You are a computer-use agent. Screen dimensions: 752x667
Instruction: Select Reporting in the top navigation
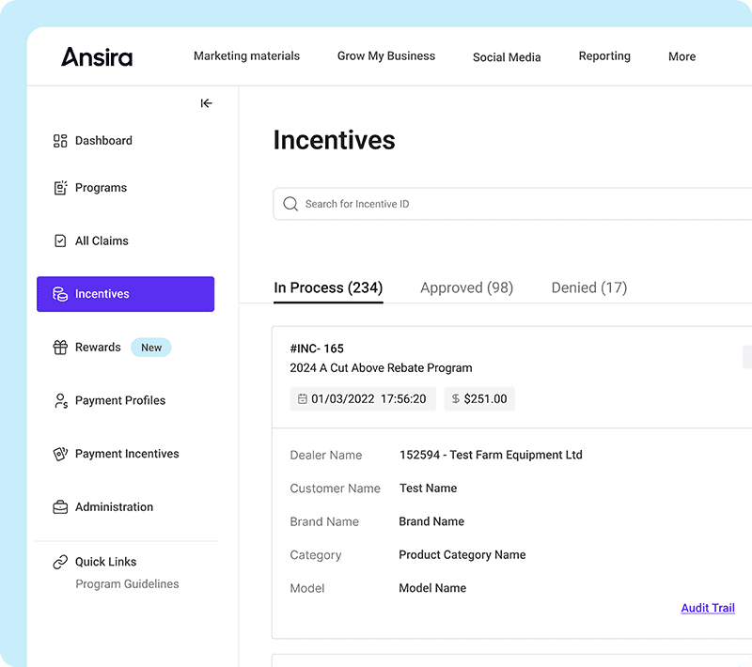(x=604, y=56)
